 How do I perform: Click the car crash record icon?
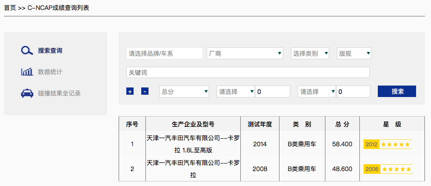(x=27, y=93)
